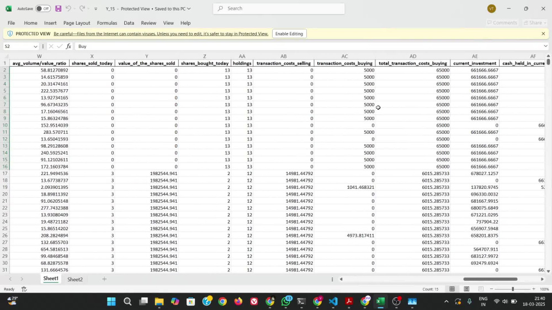Image resolution: width=552 pixels, height=310 pixels.
Task: Expand the formula bar chevron
Action: click(x=545, y=46)
